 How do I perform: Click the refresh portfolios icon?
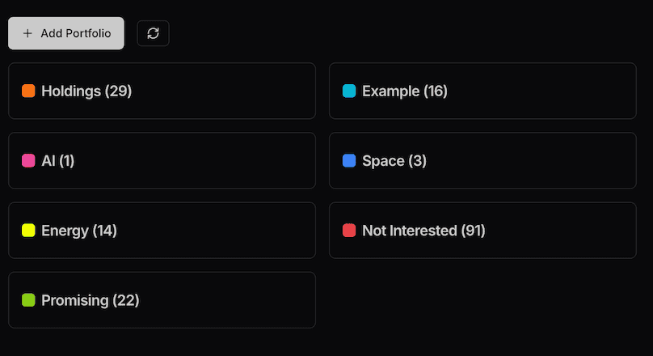(x=153, y=33)
